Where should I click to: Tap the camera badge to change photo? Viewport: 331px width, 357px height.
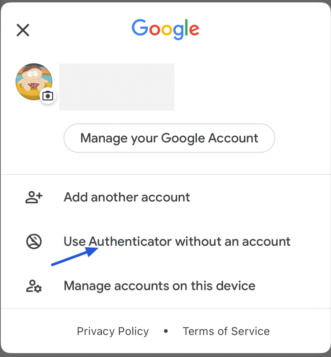pos(48,96)
